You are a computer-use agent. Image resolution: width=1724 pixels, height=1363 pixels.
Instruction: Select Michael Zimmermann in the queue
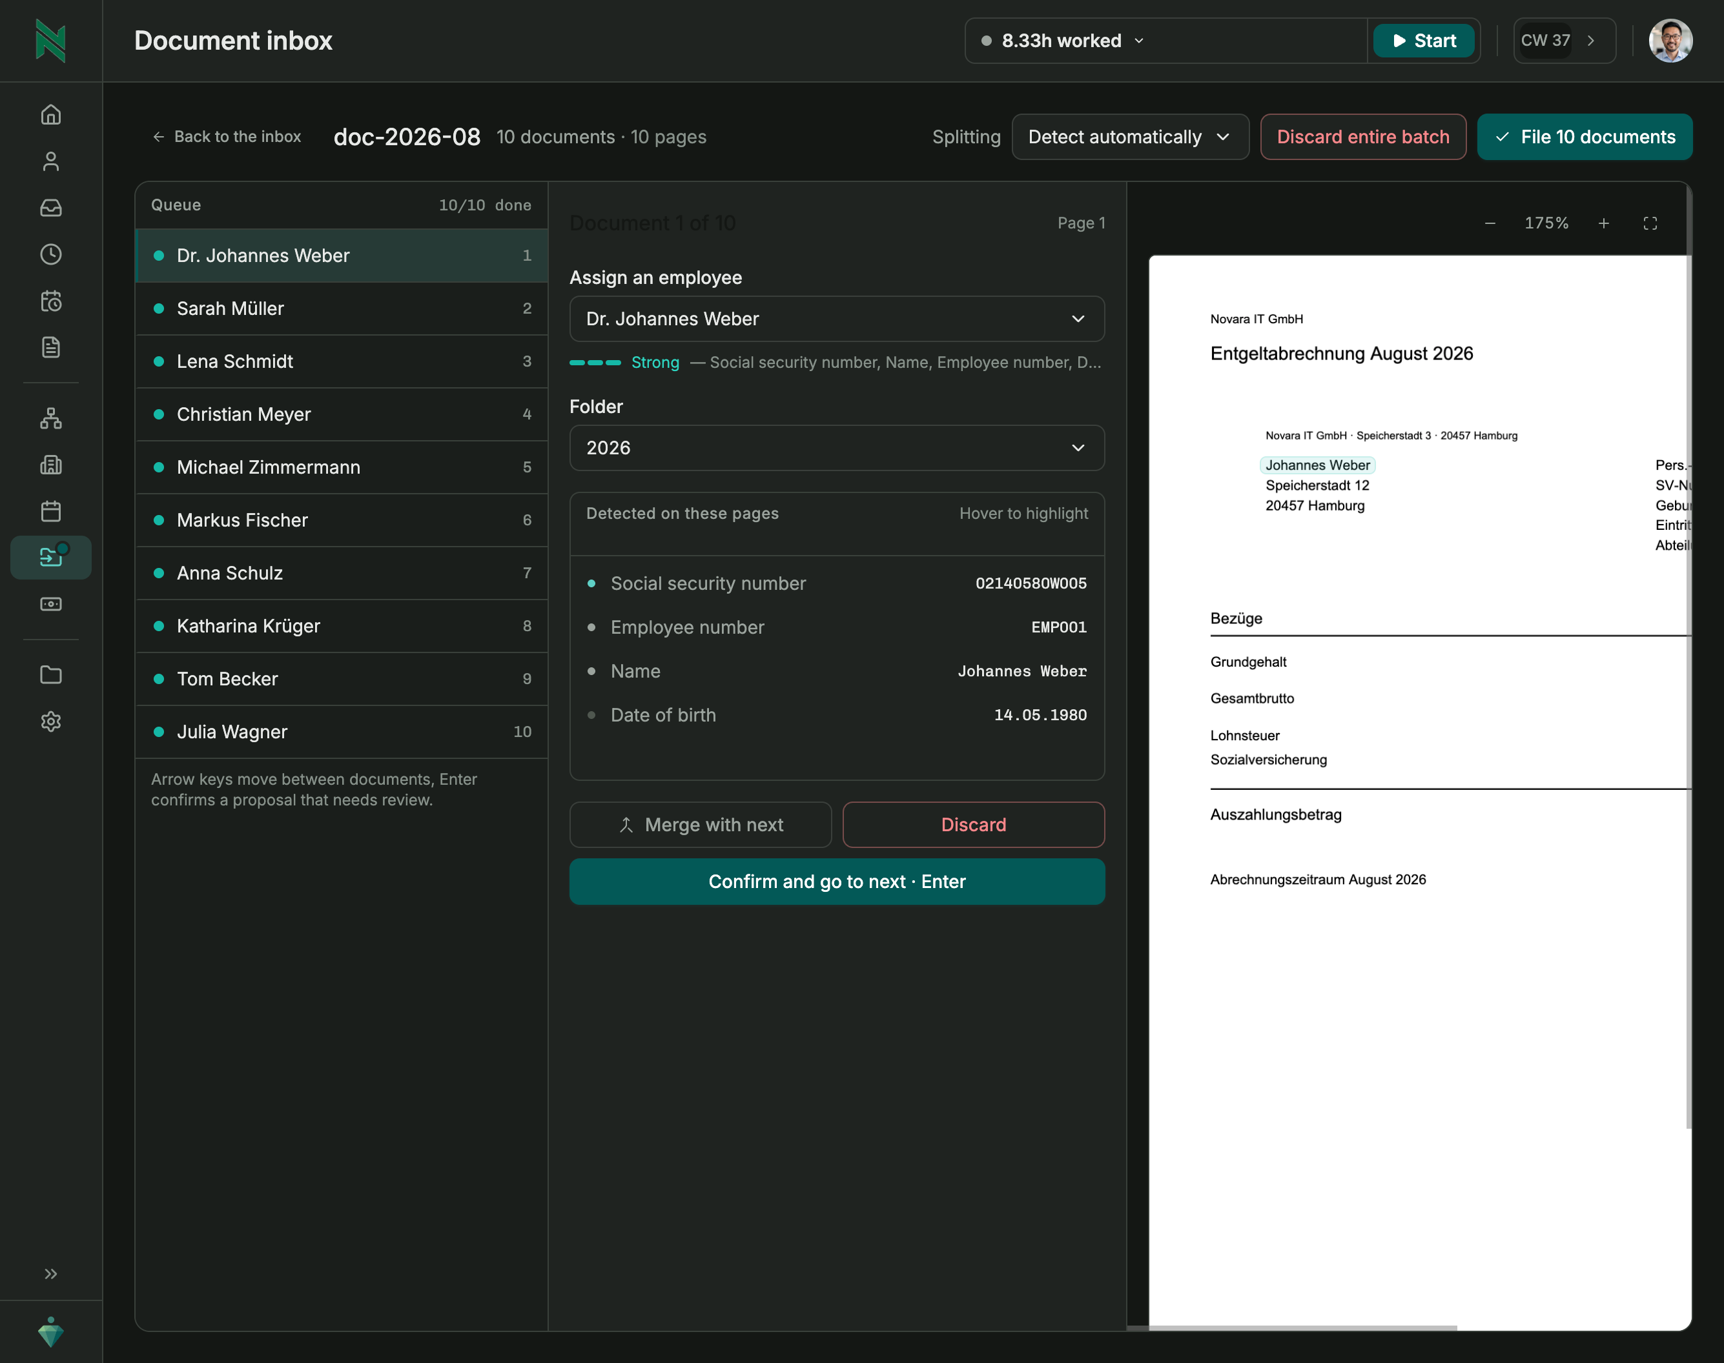[342, 468]
